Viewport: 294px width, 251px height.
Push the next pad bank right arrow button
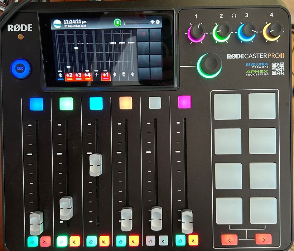tap(264, 239)
